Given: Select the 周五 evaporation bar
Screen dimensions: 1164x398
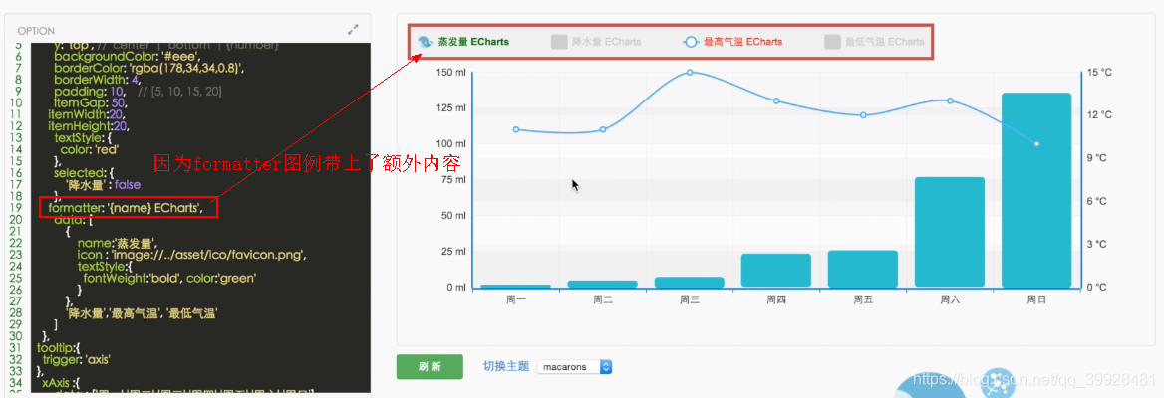Looking at the screenshot, I should 863,269.
